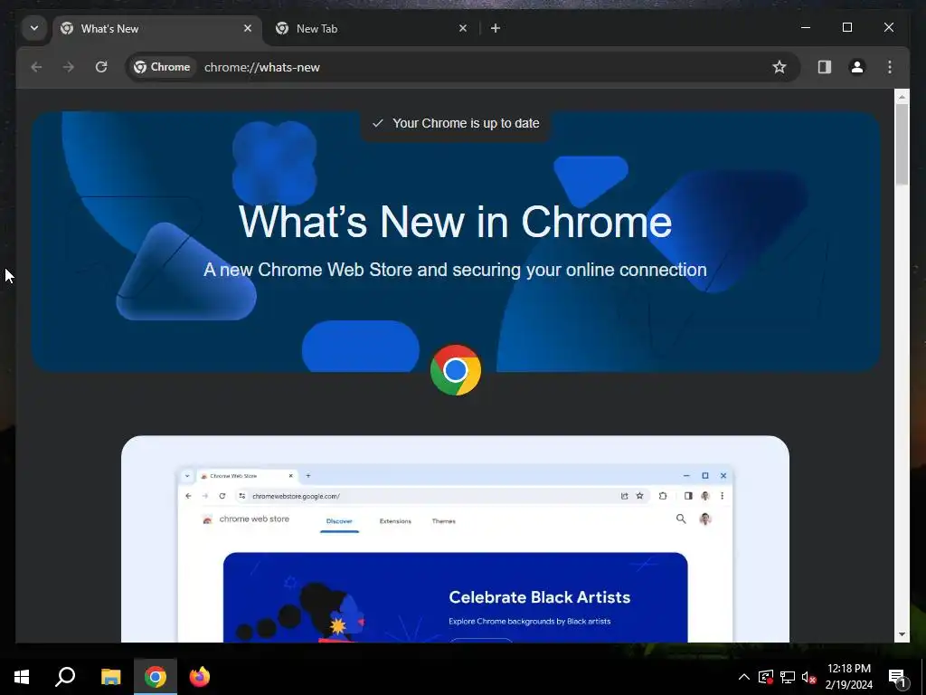Click the page scrollbar down arrow
Image resolution: width=926 pixels, height=695 pixels.
(902, 634)
